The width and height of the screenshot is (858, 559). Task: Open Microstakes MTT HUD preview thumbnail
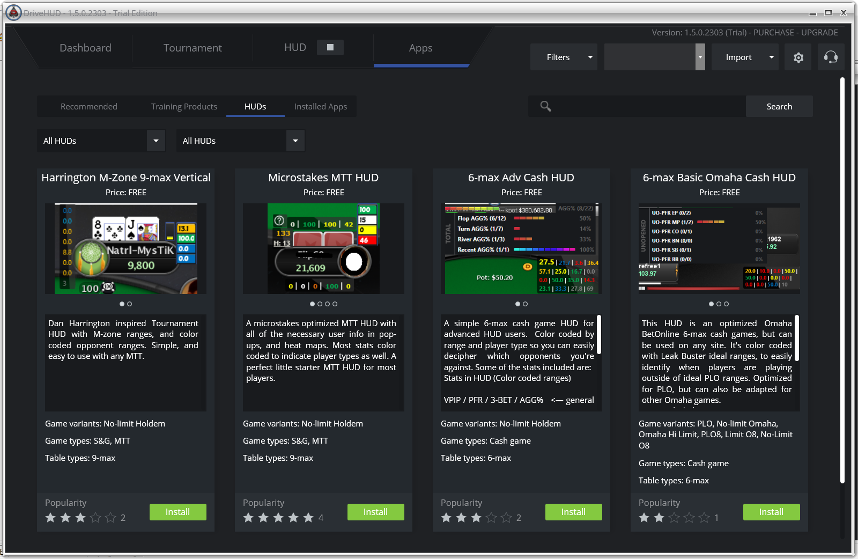[324, 248]
